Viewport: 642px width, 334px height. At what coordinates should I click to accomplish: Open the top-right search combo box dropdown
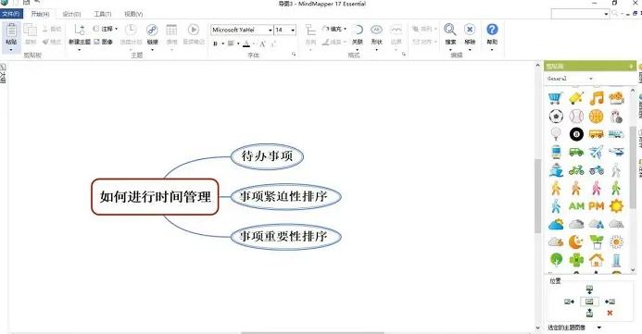pyautogui.click(x=607, y=14)
